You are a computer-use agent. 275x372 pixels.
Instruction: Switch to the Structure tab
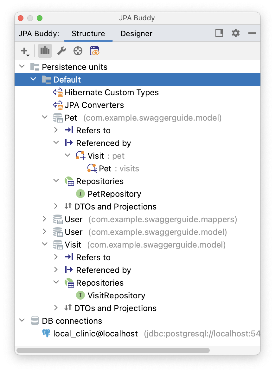[88, 33]
